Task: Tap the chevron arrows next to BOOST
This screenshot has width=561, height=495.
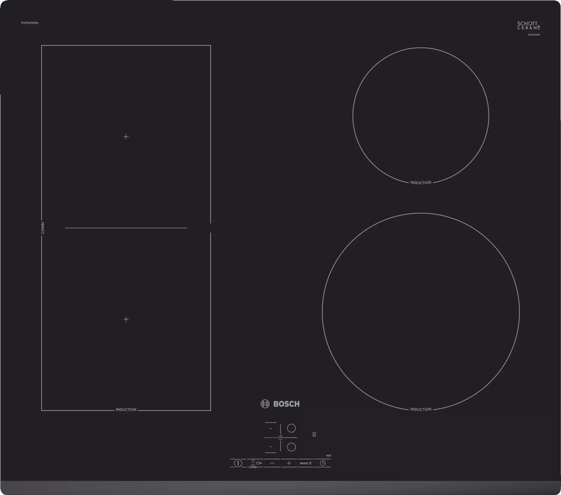Action: pos(310,463)
